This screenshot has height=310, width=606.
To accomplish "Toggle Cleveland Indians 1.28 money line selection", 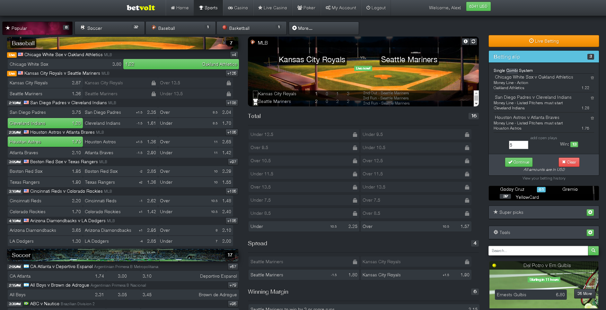I will (45, 123).
